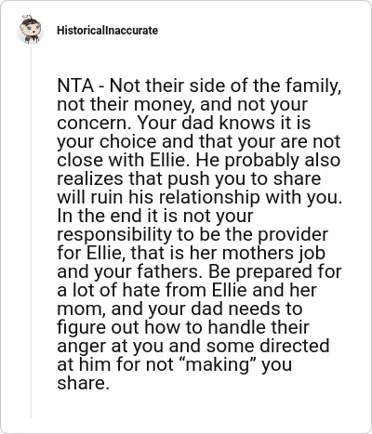
Task: Click the line "a lot of hate from Ellie and her"
Action: 187,290
